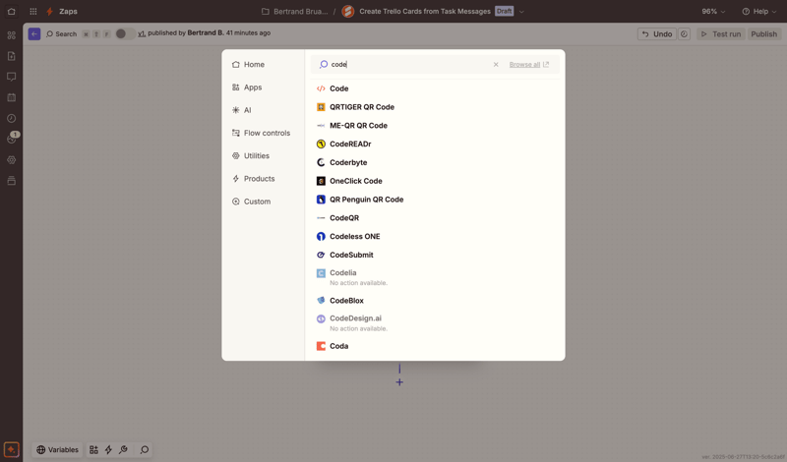Toggle the Zap on/off switch
The height and width of the screenshot is (462, 787).
pyautogui.click(x=125, y=33)
